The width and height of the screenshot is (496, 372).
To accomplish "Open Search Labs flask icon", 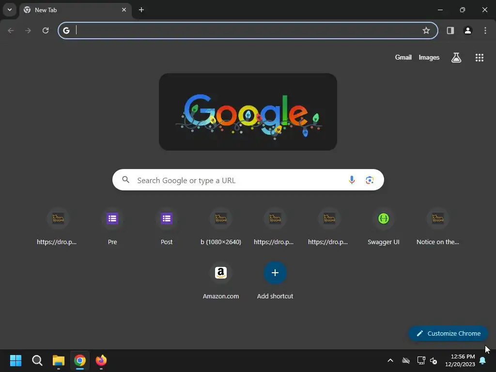I will point(456,58).
